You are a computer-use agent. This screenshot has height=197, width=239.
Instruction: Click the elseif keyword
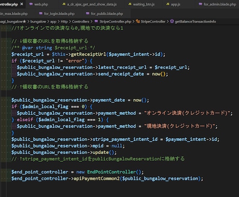pos(25,120)
